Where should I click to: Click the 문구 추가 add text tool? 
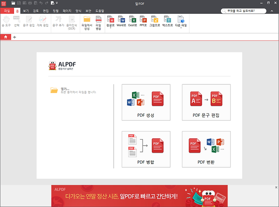coord(59,21)
